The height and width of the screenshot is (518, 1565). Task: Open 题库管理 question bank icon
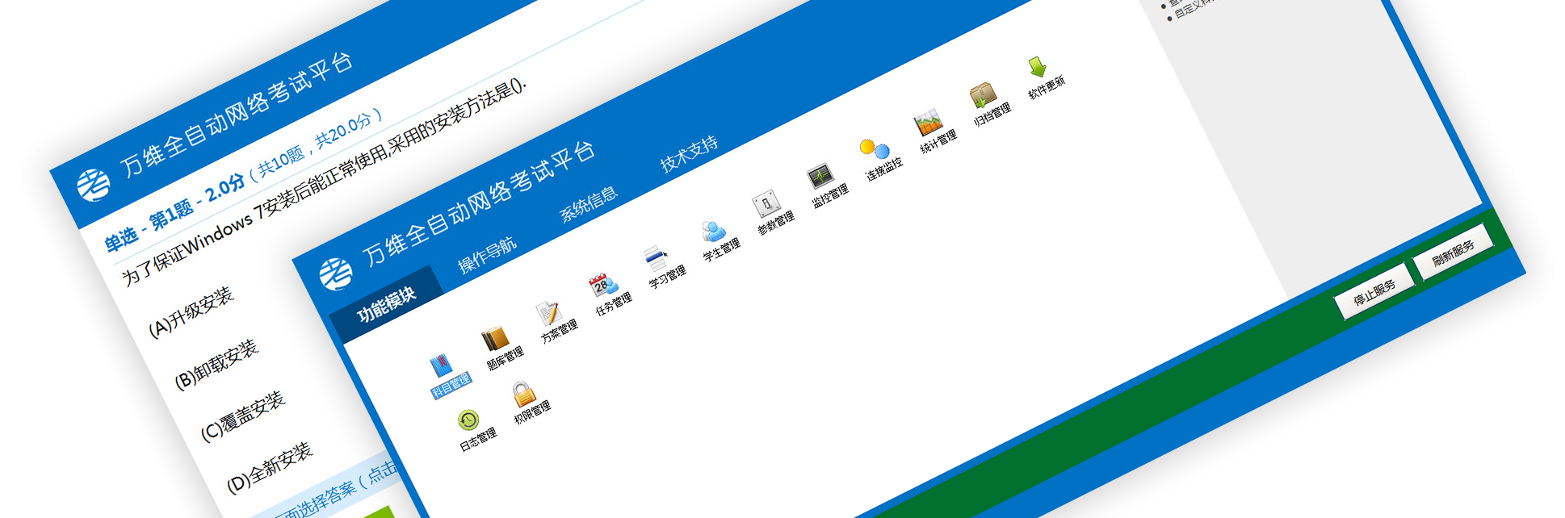tap(495, 338)
